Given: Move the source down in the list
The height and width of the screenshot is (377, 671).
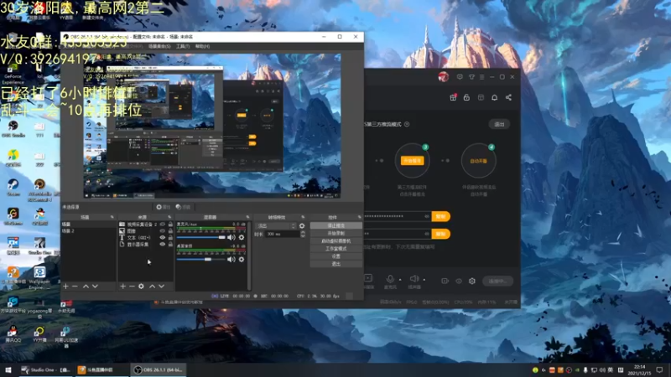Looking at the screenshot, I should coord(161,286).
